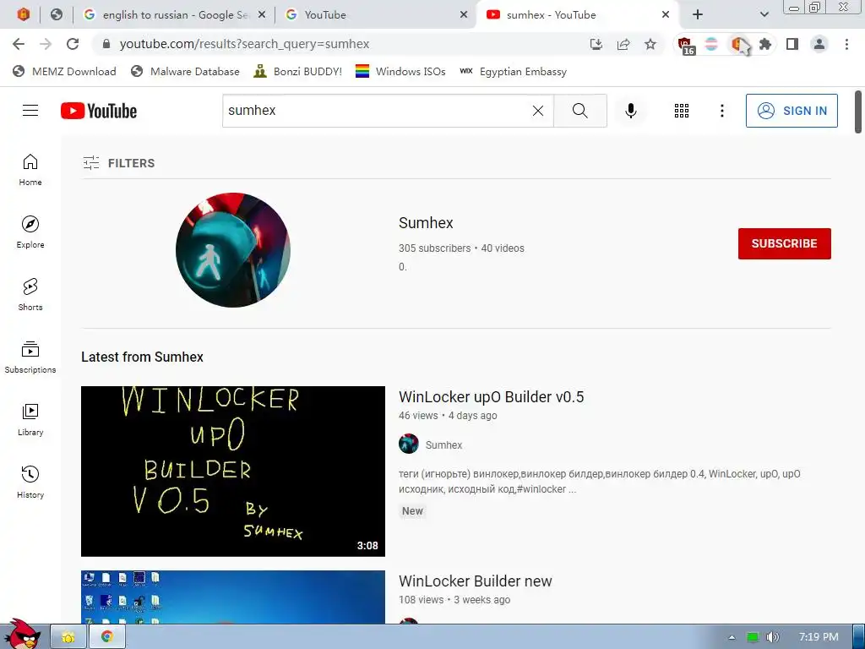Screen dimensions: 865x649
Task: Open Sumhex channel name link
Action: 426,223
